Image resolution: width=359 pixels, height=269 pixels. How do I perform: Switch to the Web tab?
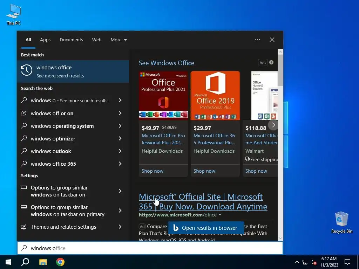click(x=97, y=40)
